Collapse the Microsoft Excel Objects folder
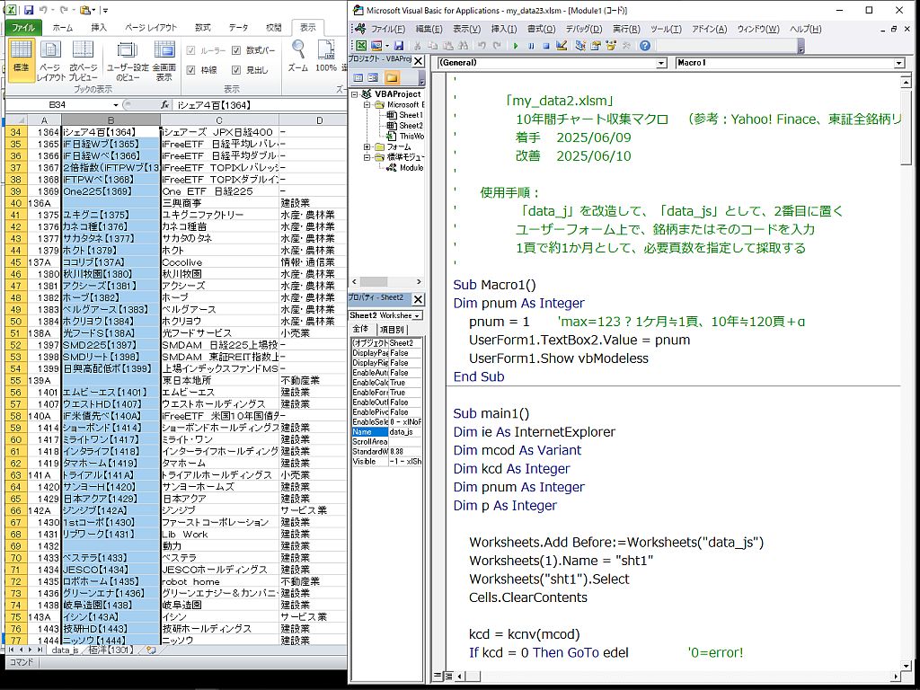This screenshot has width=920, height=690. (x=367, y=104)
